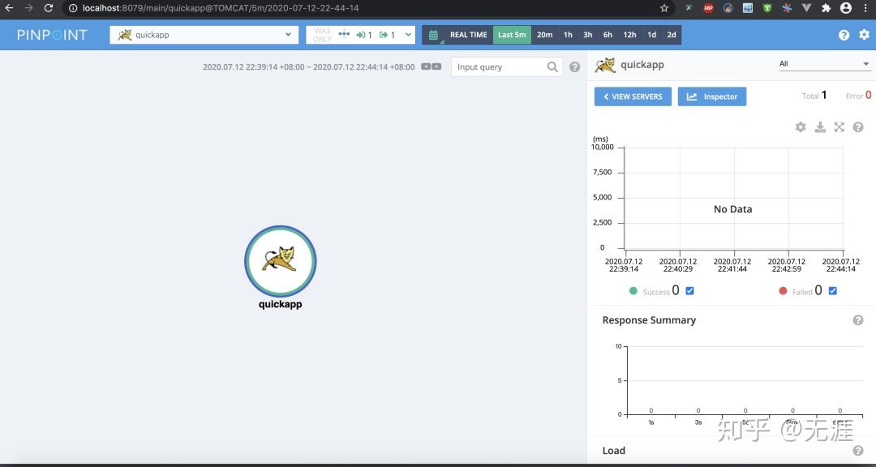Screen dimensions: 876x467
Task: Select the quickapp Tomcat node
Action: pyautogui.click(x=281, y=261)
